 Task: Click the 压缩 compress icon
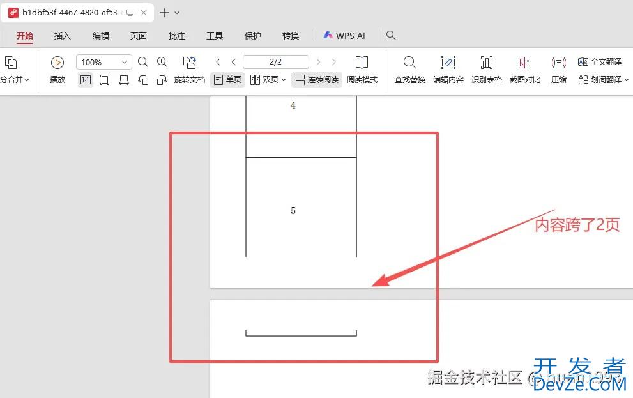click(559, 63)
